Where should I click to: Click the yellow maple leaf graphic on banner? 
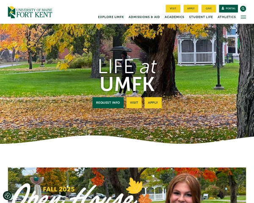[x=134, y=186]
